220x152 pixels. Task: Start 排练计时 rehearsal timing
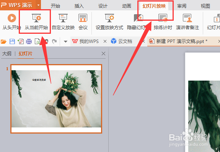(x=163, y=21)
